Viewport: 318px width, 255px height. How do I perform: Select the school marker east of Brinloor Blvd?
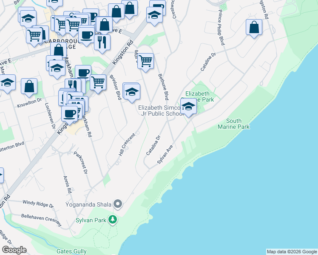132,92
